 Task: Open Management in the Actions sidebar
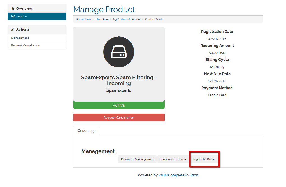coord(37,38)
